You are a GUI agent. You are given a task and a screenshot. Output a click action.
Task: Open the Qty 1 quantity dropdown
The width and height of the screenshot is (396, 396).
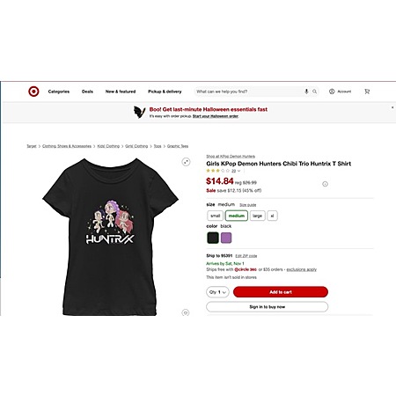pyautogui.click(x=217, y=292)
